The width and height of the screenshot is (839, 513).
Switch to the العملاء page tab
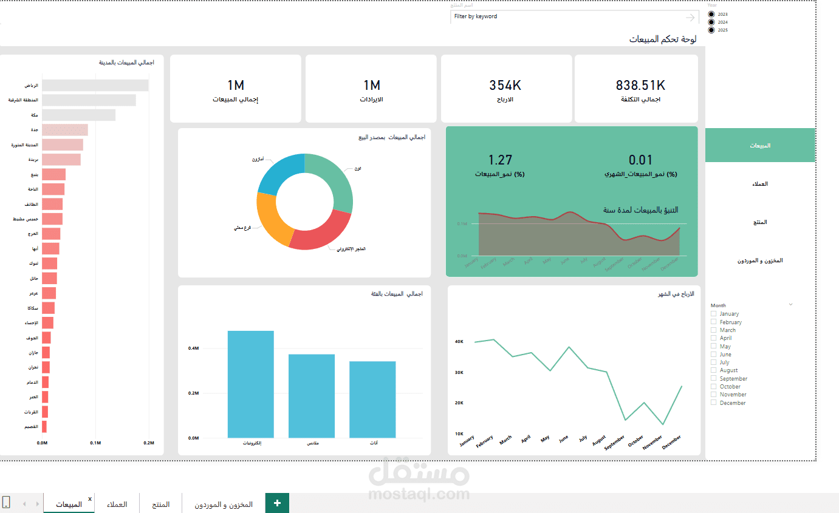pyautogui.click(x=117, y=505)
